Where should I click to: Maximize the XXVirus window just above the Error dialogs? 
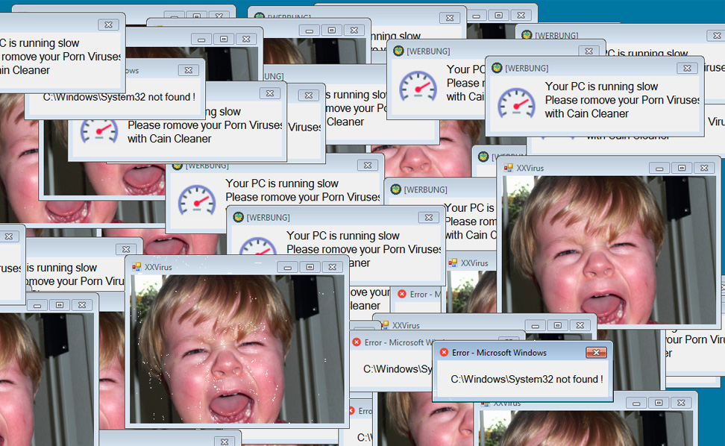558,325
